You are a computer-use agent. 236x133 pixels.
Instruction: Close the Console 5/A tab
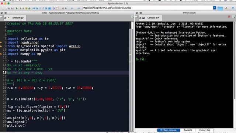click(140, 18)
